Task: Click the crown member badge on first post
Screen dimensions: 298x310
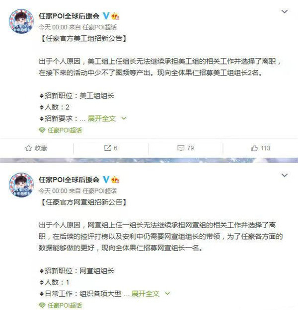Action: pyautogui.click(x=115, y=16)
